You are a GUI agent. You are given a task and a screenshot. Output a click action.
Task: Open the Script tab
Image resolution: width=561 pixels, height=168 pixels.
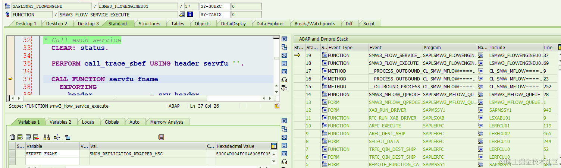pyautogui.click(x=369, y=23)
